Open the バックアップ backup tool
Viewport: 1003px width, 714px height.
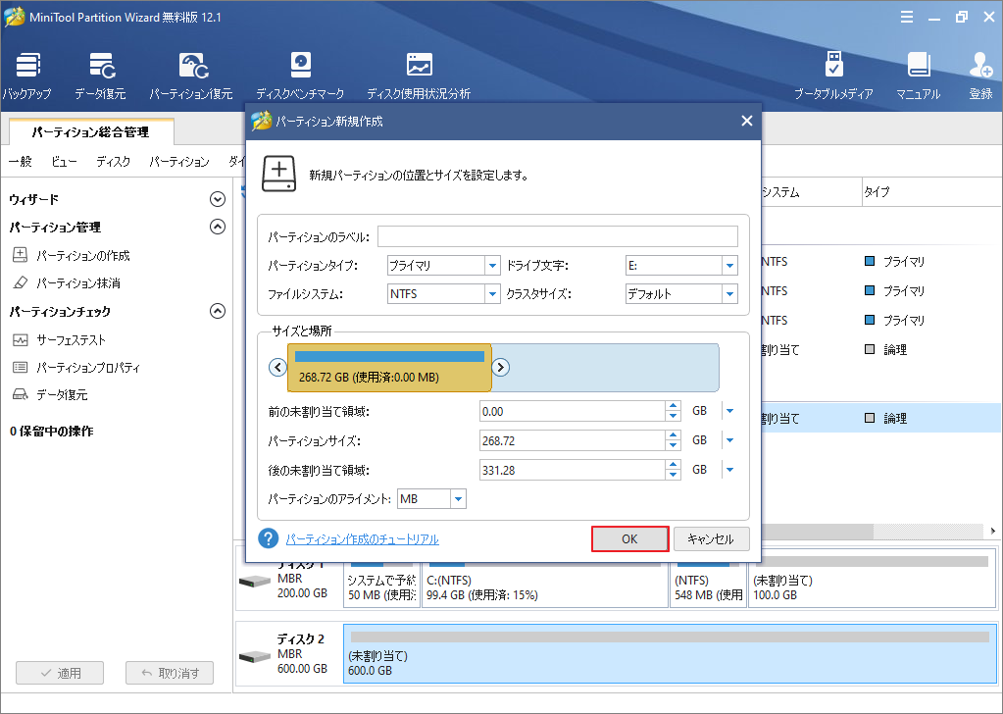(26, 76)
